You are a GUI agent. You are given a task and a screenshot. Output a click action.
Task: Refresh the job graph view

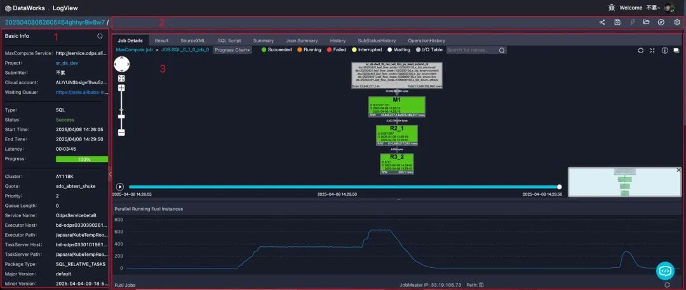tap(640, 51)
